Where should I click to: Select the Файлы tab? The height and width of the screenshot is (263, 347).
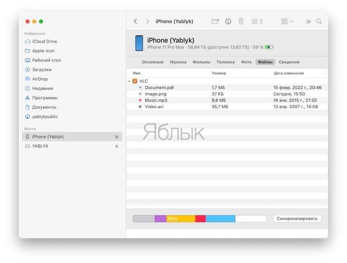pos(265,62)
